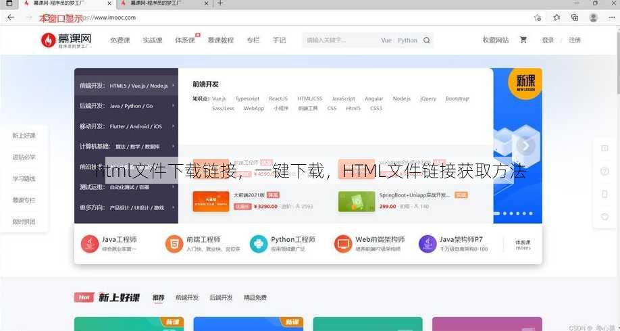Screen dimensions: 620x331
Task: Expand the 计算机基础 category row
Action: point(126,147)
